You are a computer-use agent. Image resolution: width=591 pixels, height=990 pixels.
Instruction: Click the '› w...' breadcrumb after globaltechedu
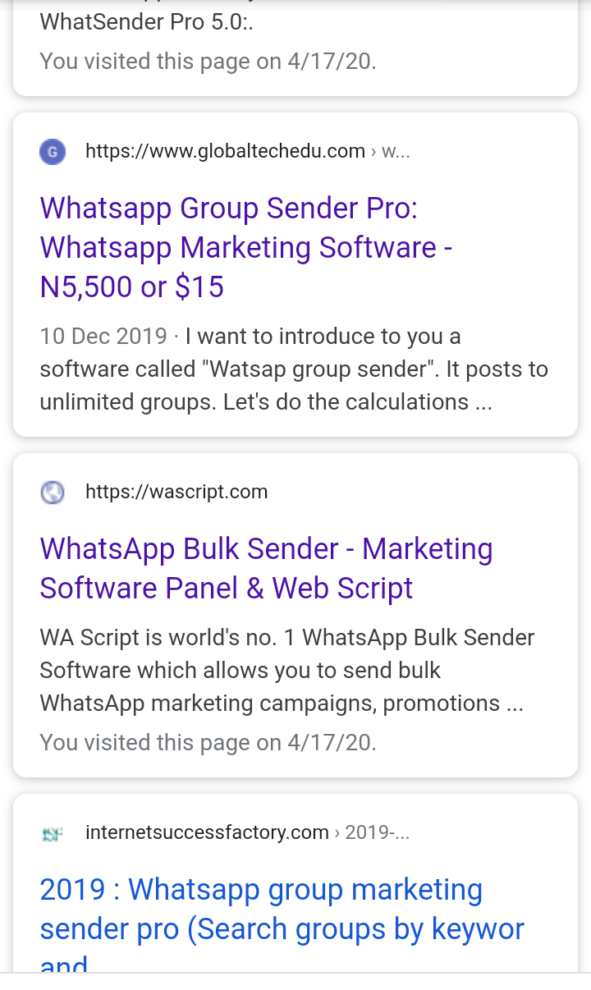(x=391, y=151)
